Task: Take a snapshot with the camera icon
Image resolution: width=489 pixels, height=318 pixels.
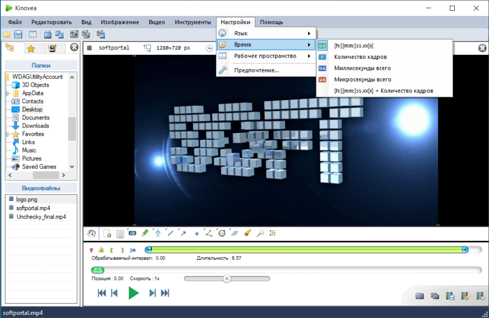Action: 420,296
